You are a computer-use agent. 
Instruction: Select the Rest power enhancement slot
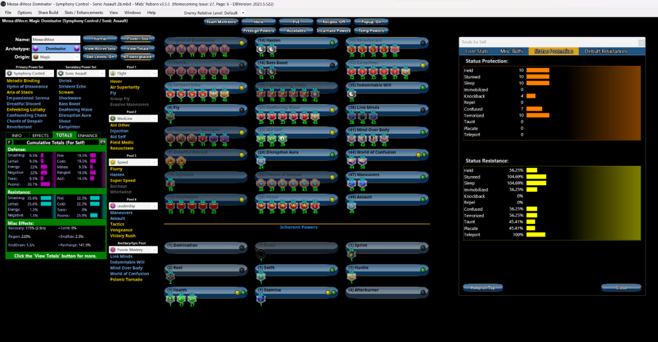[170, 277]
